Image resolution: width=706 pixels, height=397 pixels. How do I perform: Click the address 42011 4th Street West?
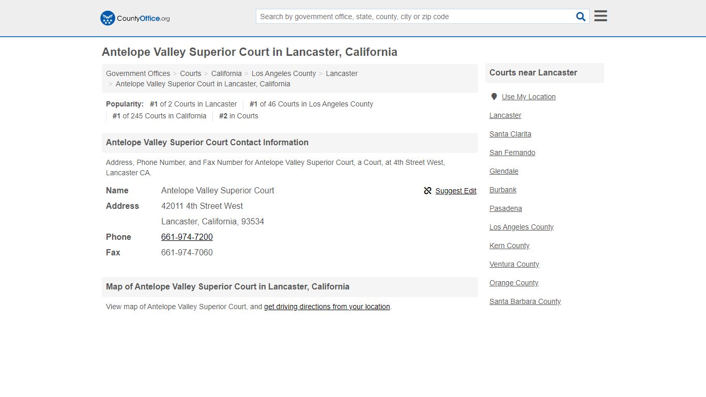coord(202,206)
